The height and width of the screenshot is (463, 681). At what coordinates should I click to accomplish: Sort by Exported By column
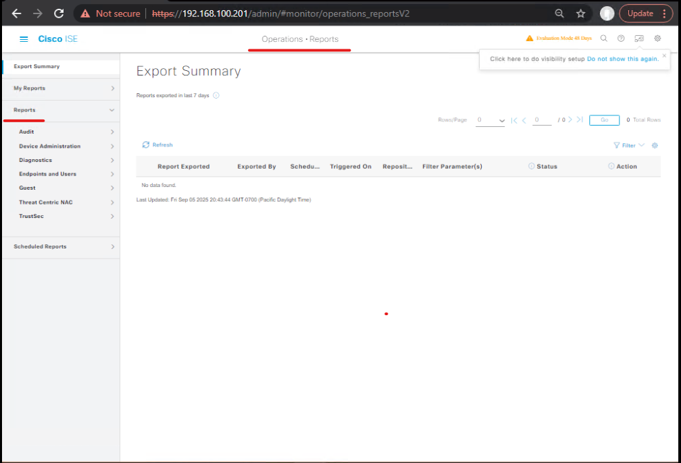point(257,167)
